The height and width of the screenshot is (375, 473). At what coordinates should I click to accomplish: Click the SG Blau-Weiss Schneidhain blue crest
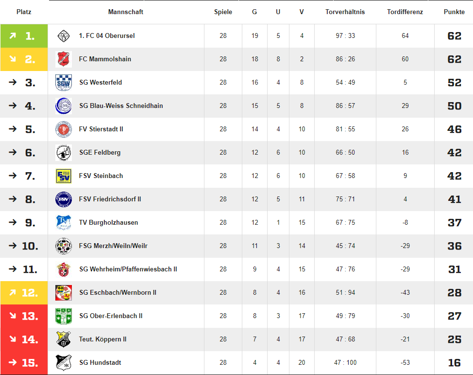click(x=64, y=106)
